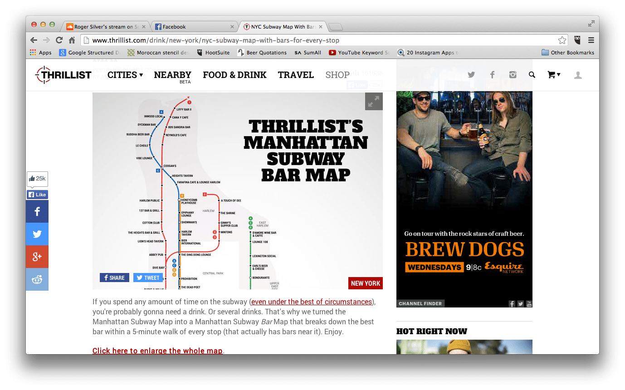Open the Travel section

296,75
